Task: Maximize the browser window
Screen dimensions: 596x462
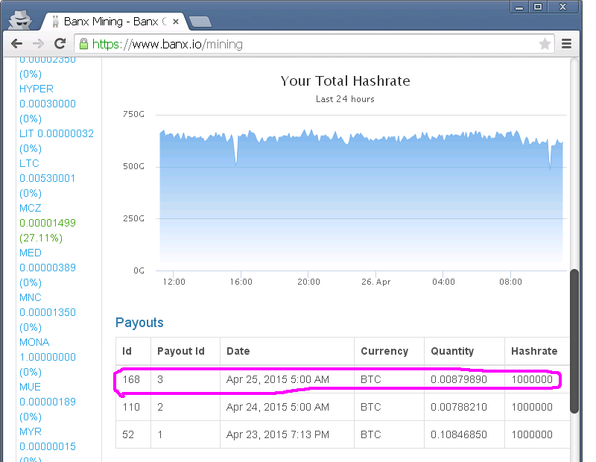Action: point(537,7)
